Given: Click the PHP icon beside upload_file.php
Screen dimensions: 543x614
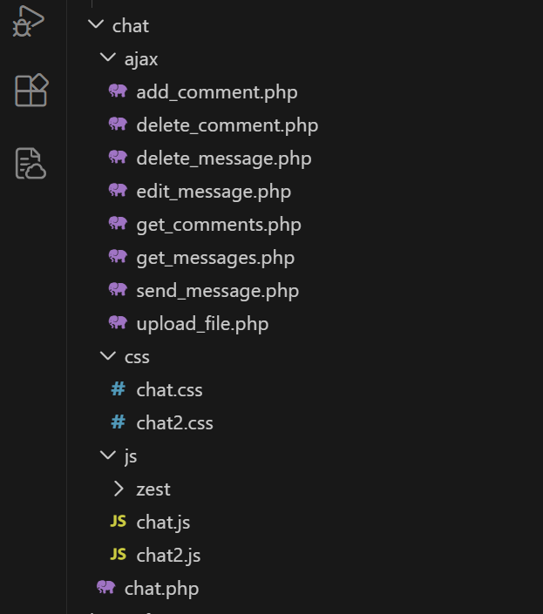Looking at the screenshot, I should pos(118,323).
